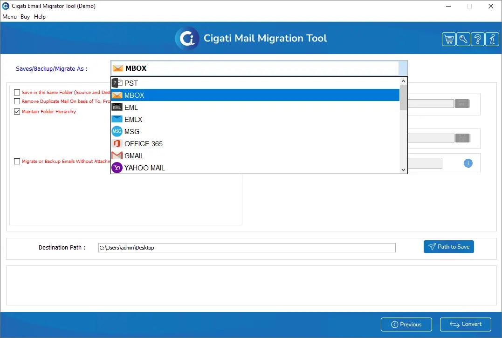Click the EMLX blue envelope icon
Viewport: 502px width, 338px height.
pyautogui.click(x=117, y=119)
